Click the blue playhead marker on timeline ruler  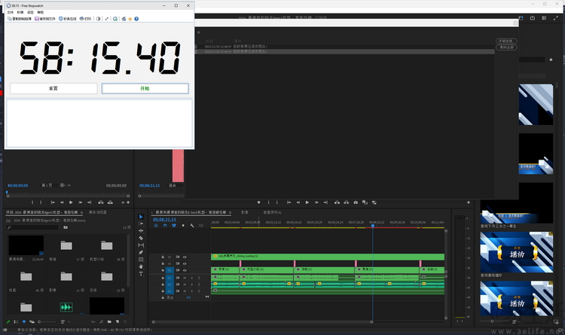373,226
